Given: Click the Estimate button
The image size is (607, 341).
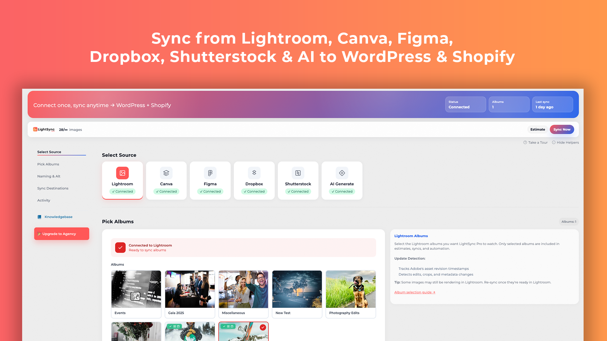Looking at the screenshot, I should pyautogui.click(x=538, y=129).
